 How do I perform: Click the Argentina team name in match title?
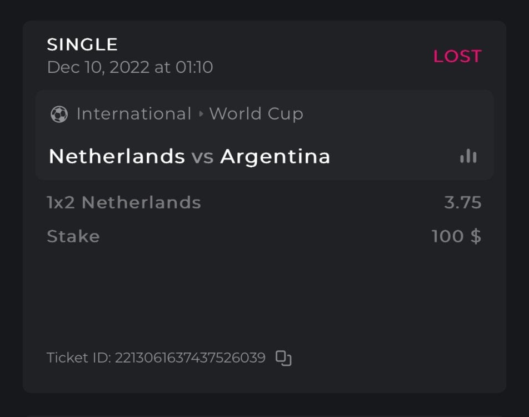point(275,157)
